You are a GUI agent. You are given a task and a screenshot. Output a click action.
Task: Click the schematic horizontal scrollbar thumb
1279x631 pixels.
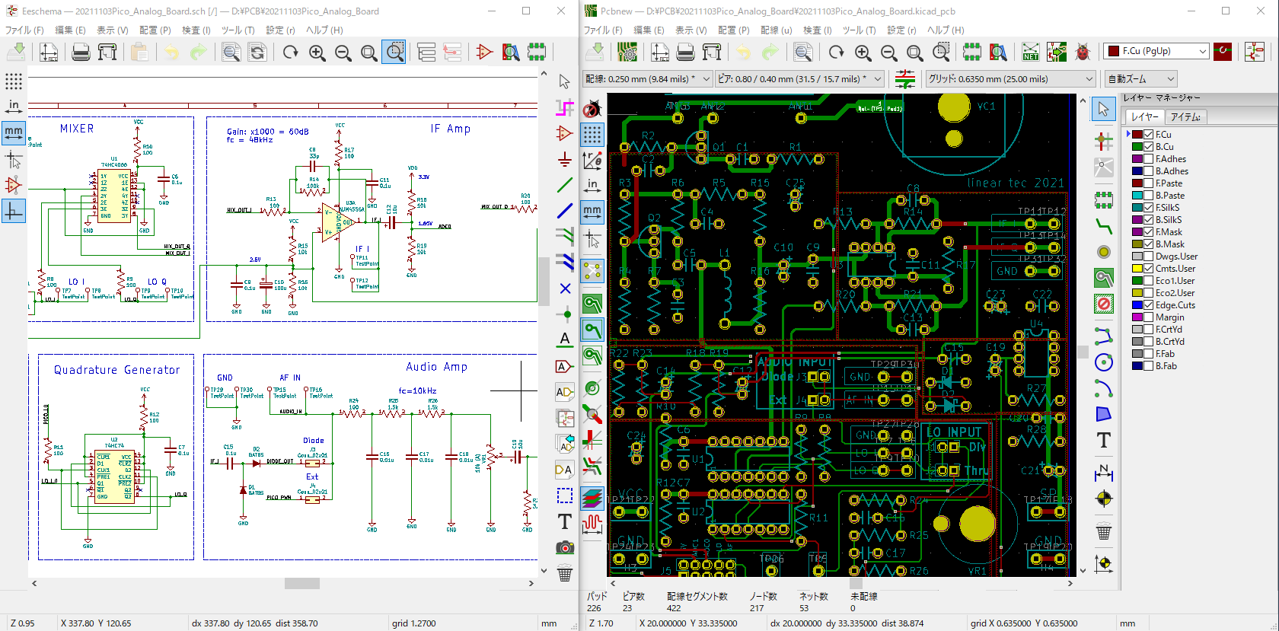[302, 583]
